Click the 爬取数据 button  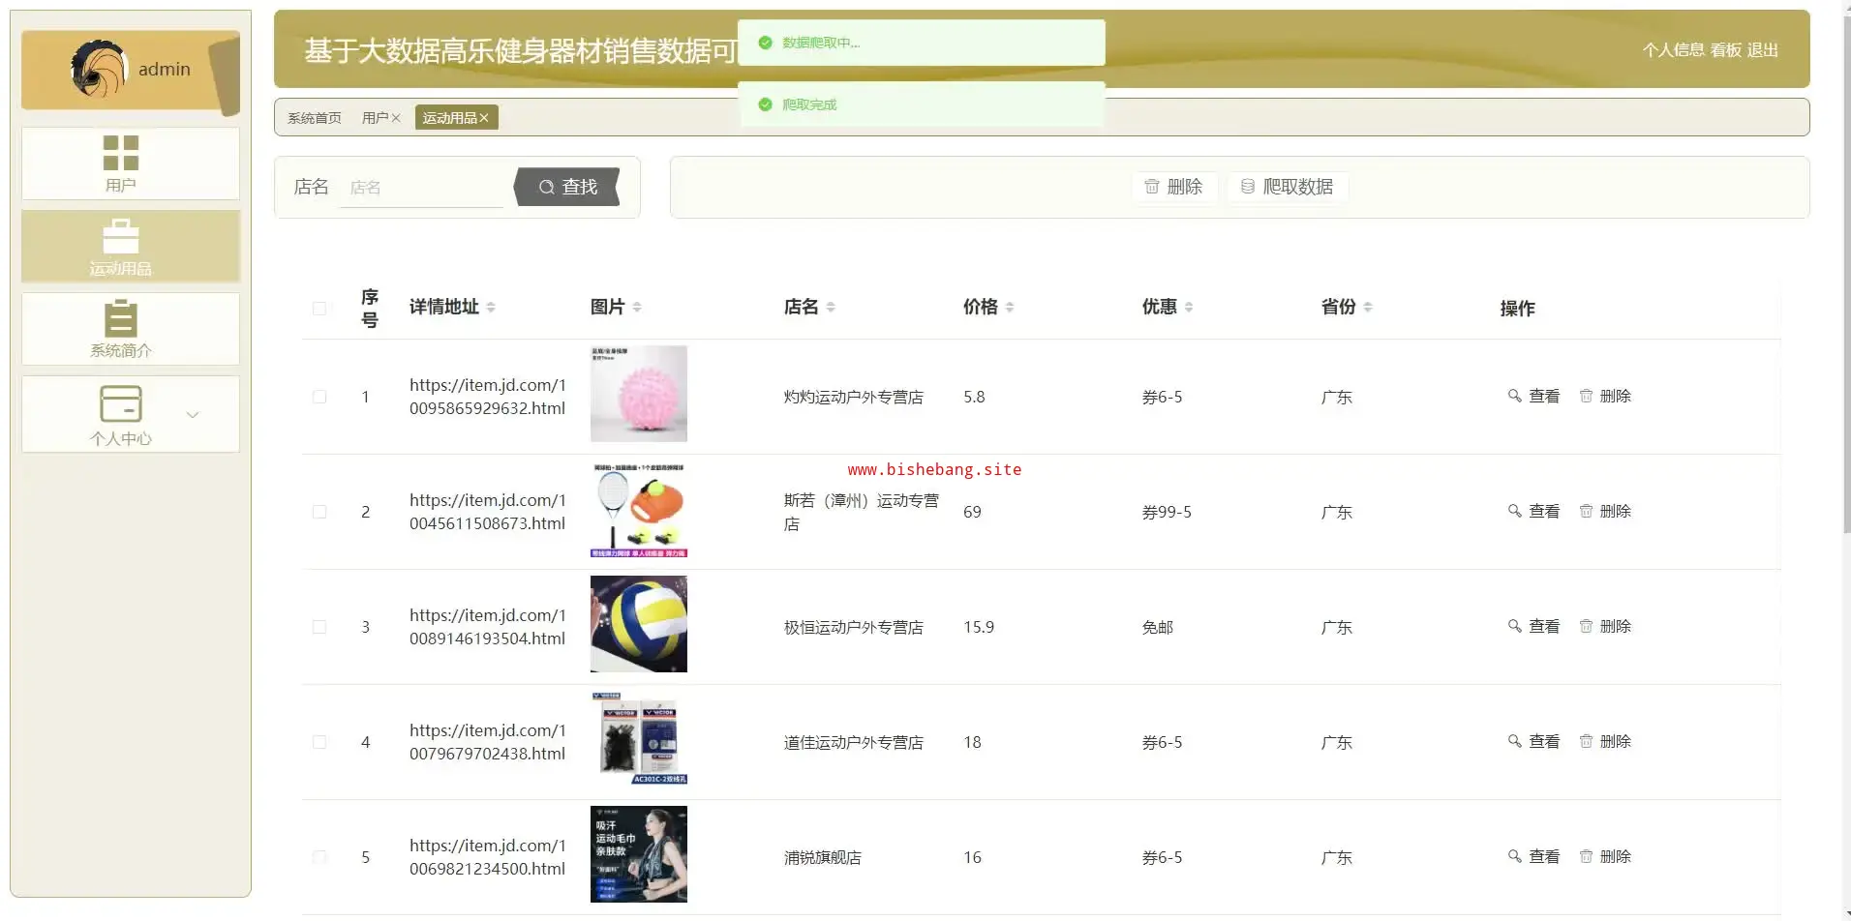tap(1288, 187)
